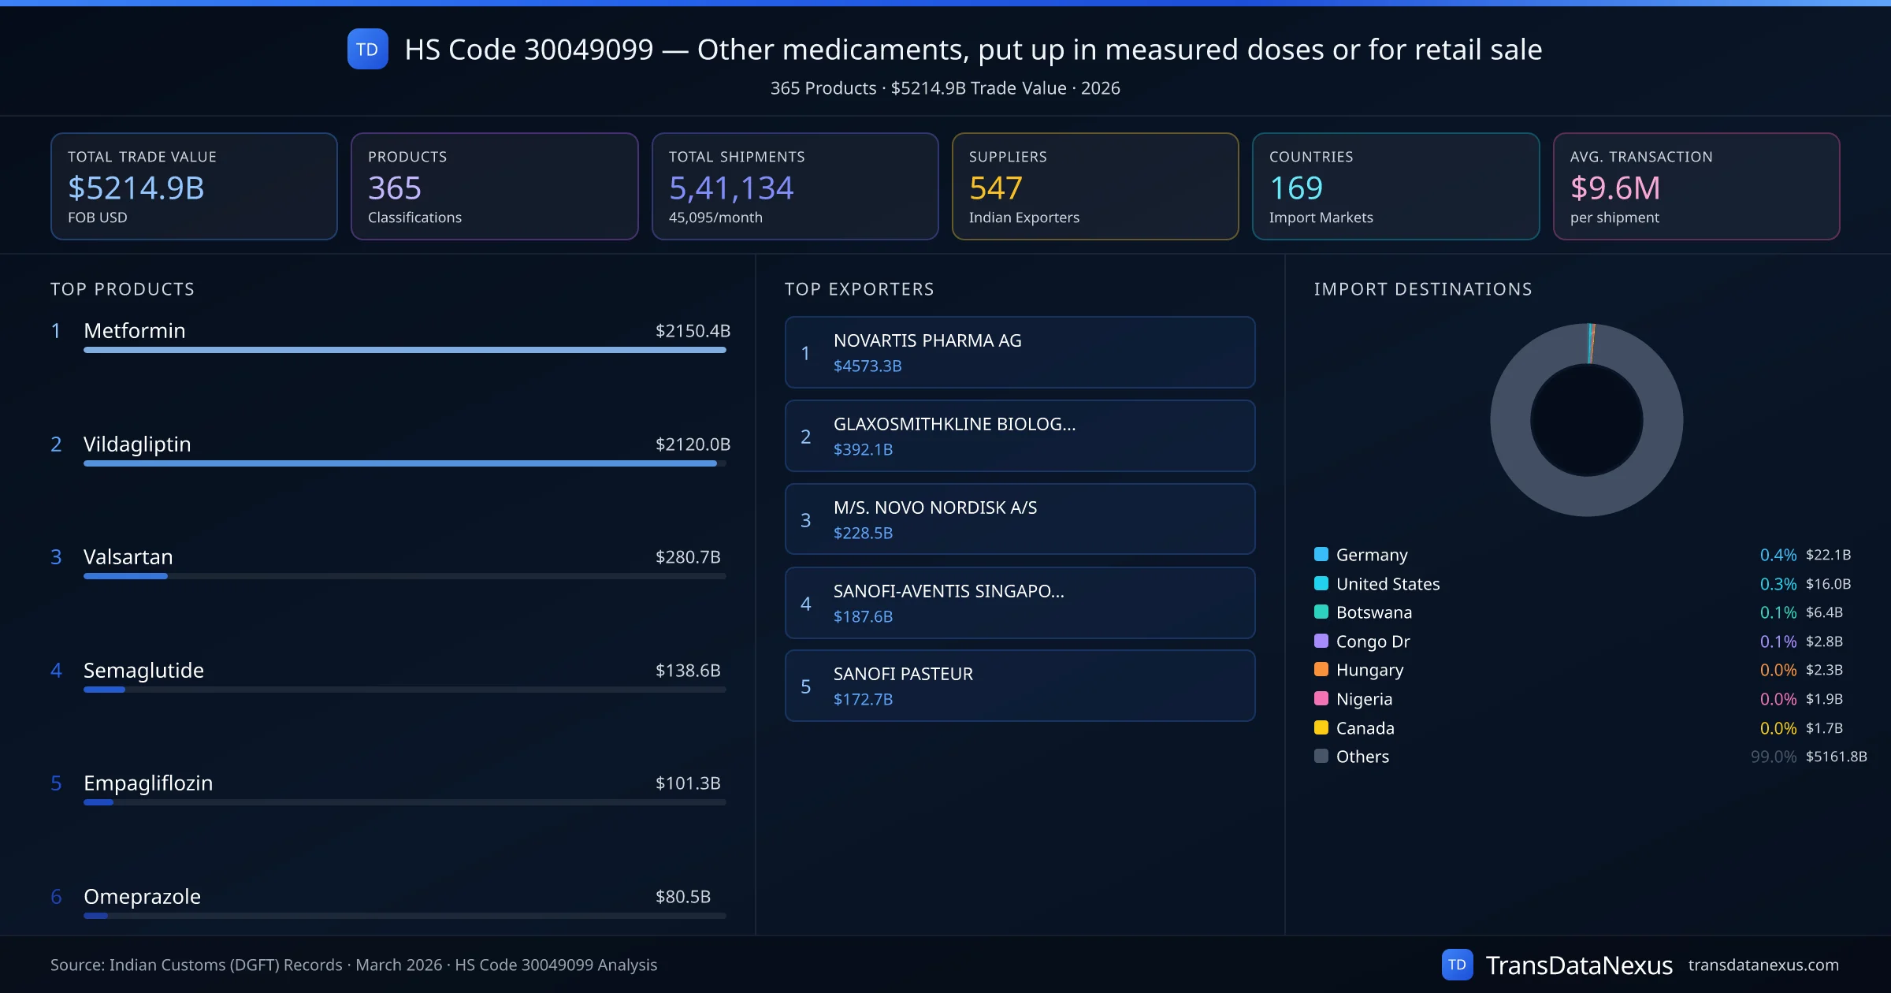Toggle the Germany legend entry

[x=1371, y=555]
